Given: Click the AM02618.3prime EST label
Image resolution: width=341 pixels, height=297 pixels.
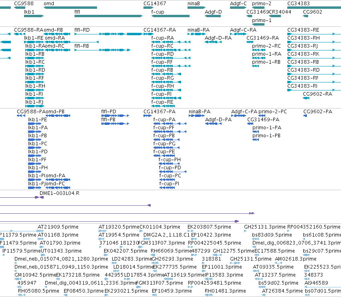Looking at the screenshot, I should pyautogui.click(x=296, y=259).
